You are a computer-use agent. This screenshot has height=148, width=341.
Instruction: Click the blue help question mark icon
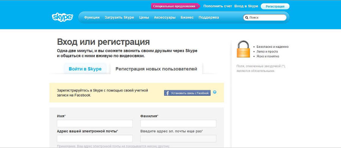[215, 92]
